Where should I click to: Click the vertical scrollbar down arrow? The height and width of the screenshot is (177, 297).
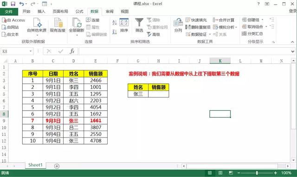coord(293,160)
